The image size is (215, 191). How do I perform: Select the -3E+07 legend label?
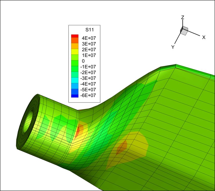coord(88,78)
